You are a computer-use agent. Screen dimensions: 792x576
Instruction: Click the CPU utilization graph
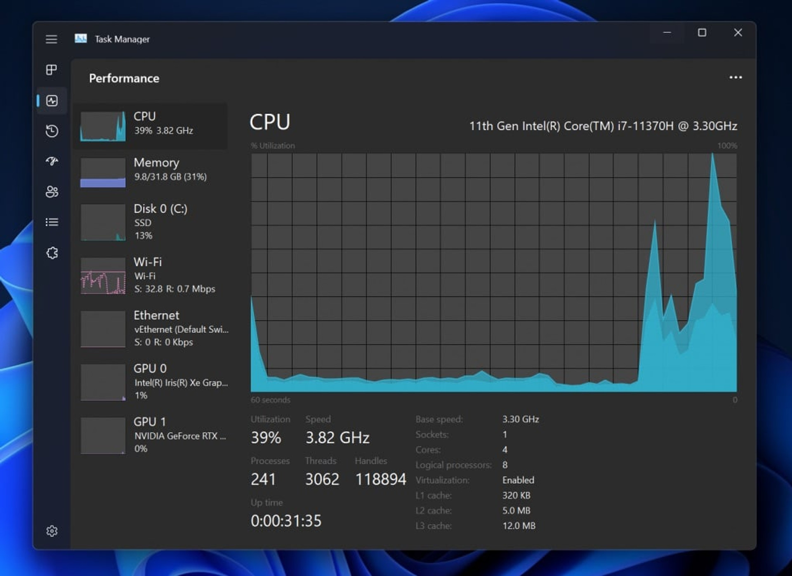pyautogui.click(x=494, y=273)
